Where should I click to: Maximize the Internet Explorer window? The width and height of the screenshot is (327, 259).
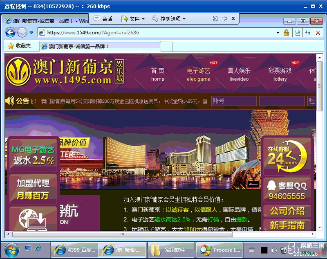tap(303, 21)
